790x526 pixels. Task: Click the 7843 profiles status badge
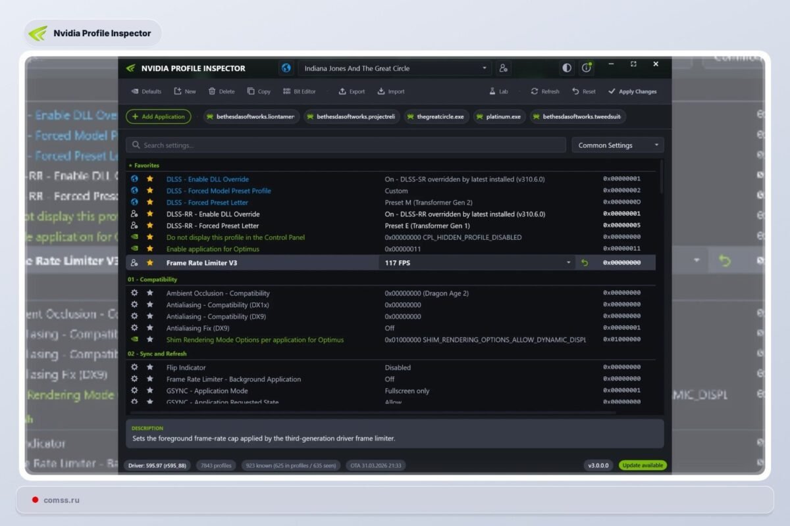[x=216, y=466]
